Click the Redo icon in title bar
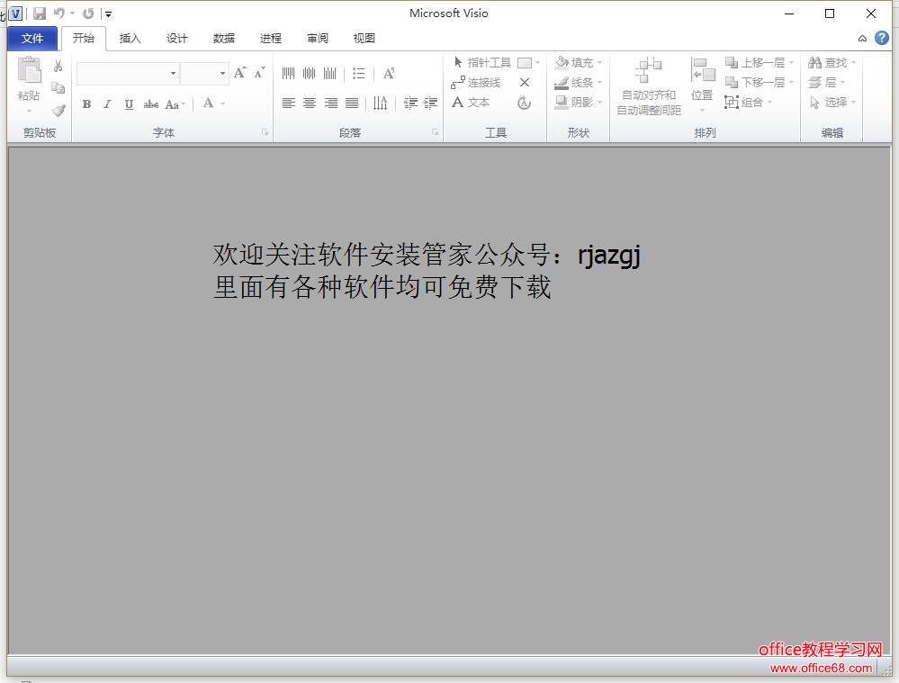 click(x=87, y=13)
